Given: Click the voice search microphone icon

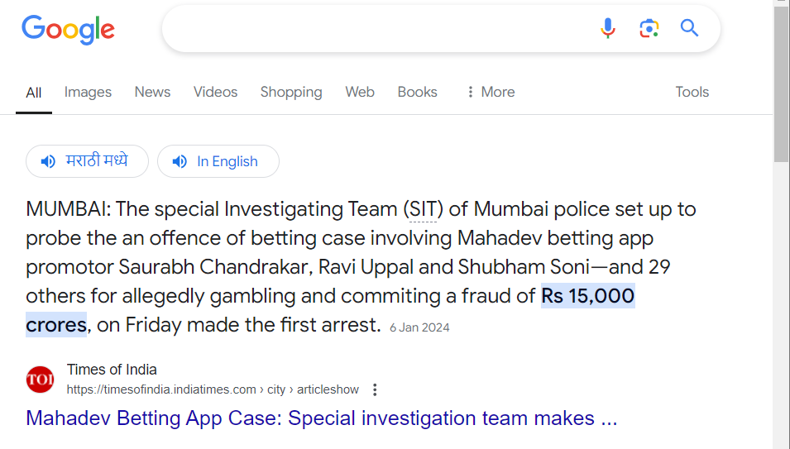Looking at the screenshot, I should 608,28.
